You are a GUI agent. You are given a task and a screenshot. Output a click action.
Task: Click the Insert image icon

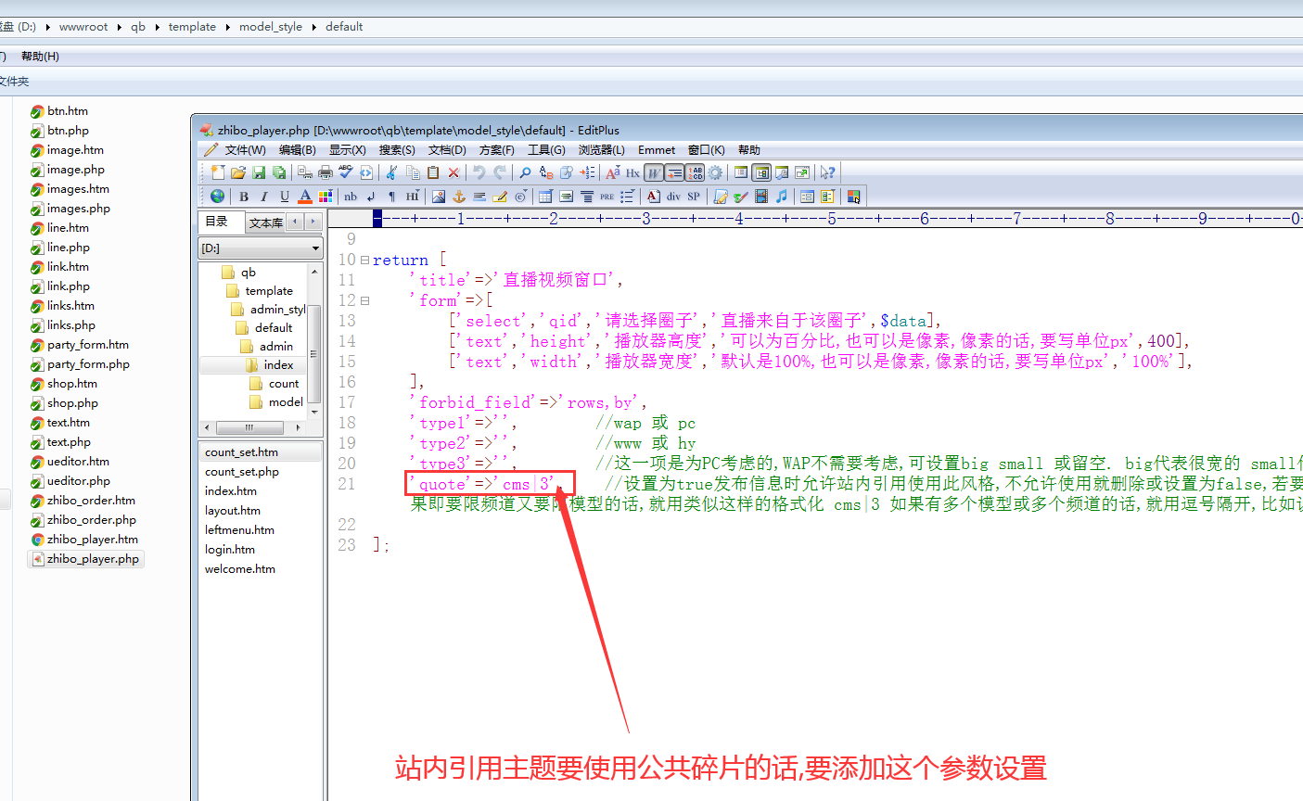(439, 197)
